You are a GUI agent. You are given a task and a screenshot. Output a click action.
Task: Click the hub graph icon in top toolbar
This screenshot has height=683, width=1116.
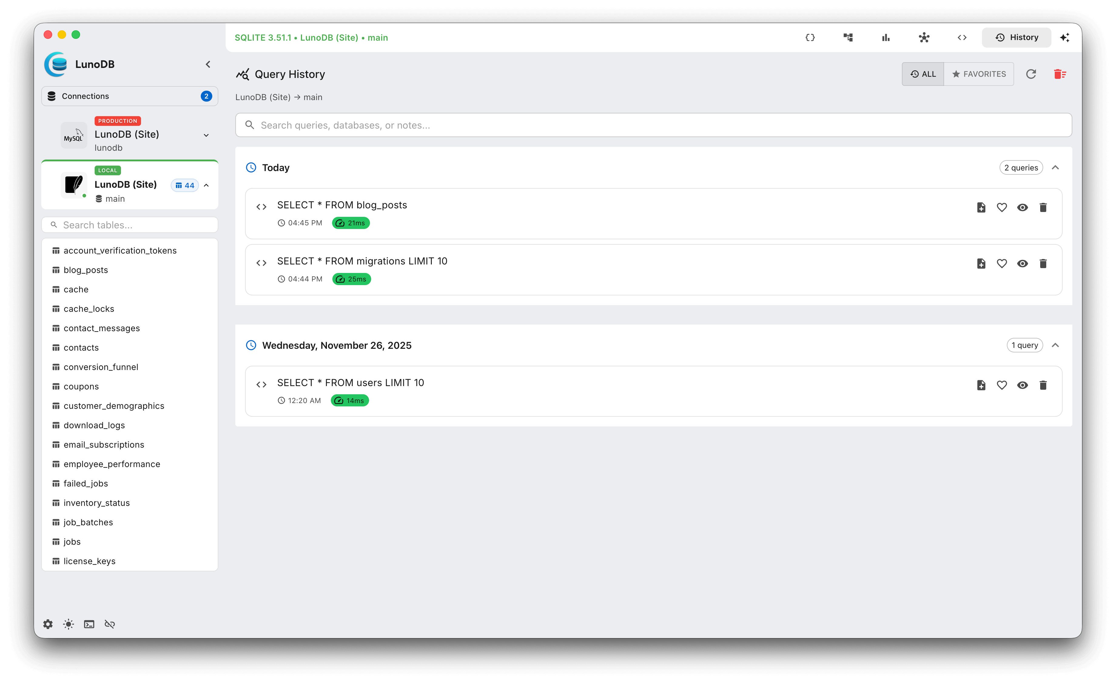point(924,38)
